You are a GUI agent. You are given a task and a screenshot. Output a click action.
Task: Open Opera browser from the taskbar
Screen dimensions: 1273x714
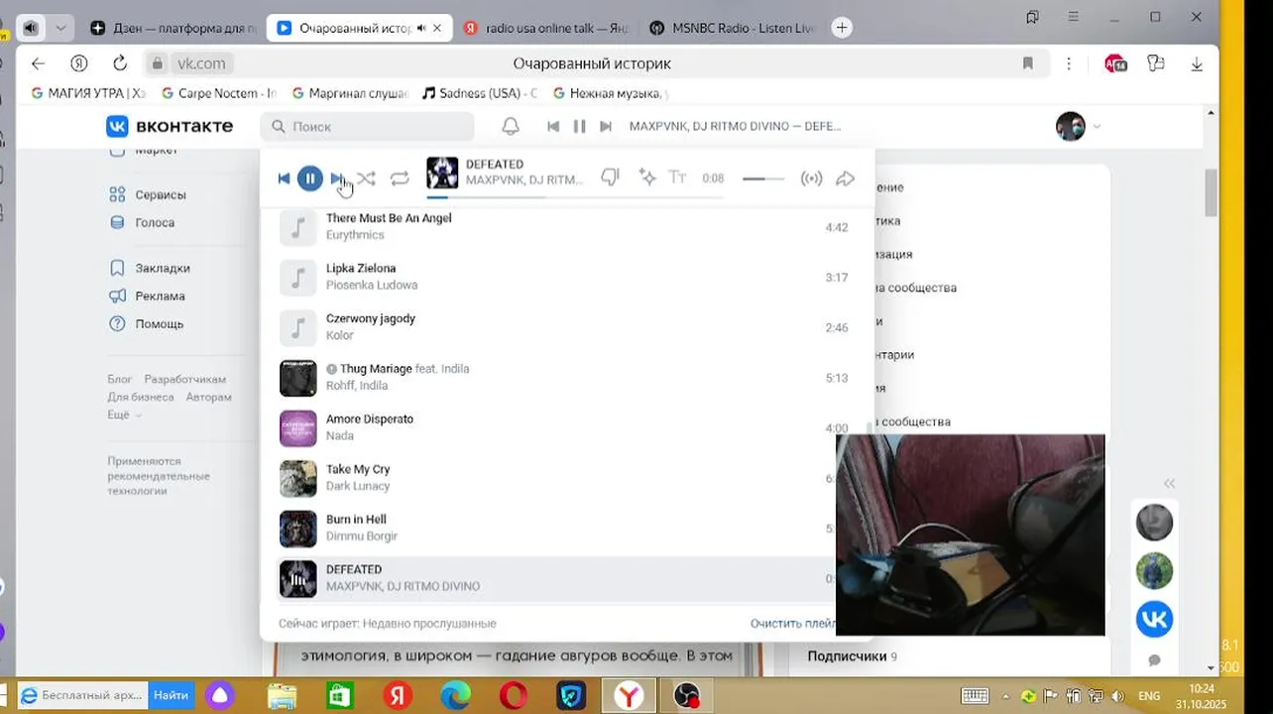(x=514, y=696)
